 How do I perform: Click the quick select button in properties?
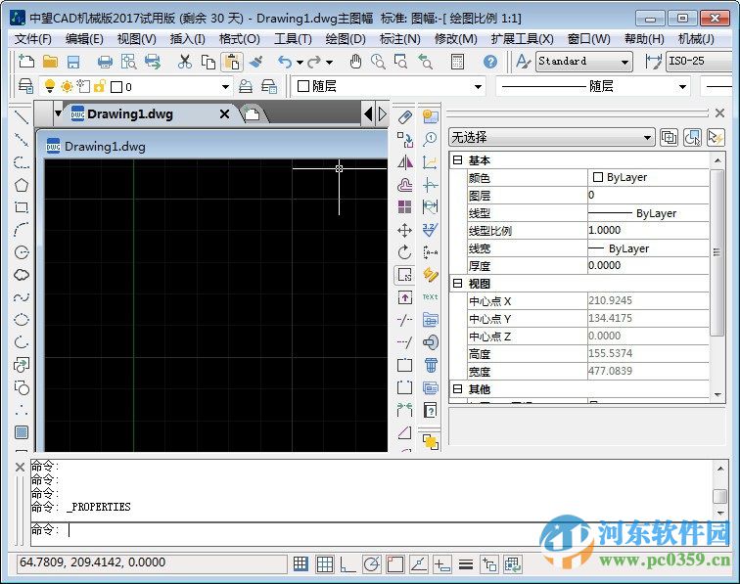click(716, 137)
